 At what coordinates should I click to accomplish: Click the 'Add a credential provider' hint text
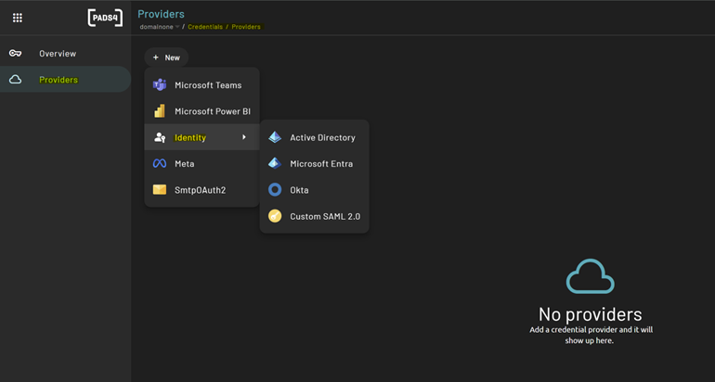pos(591,335)
